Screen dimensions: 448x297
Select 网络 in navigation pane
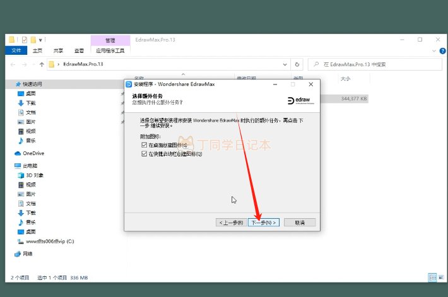click(27, 254)
